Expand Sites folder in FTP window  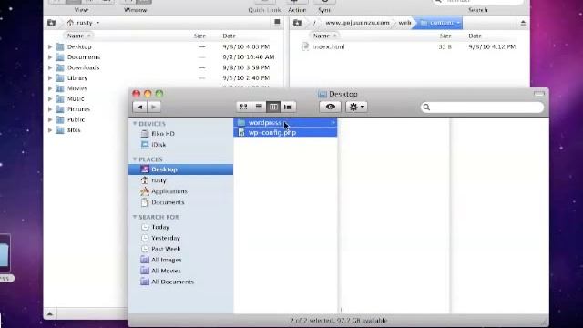click(50, 130)
